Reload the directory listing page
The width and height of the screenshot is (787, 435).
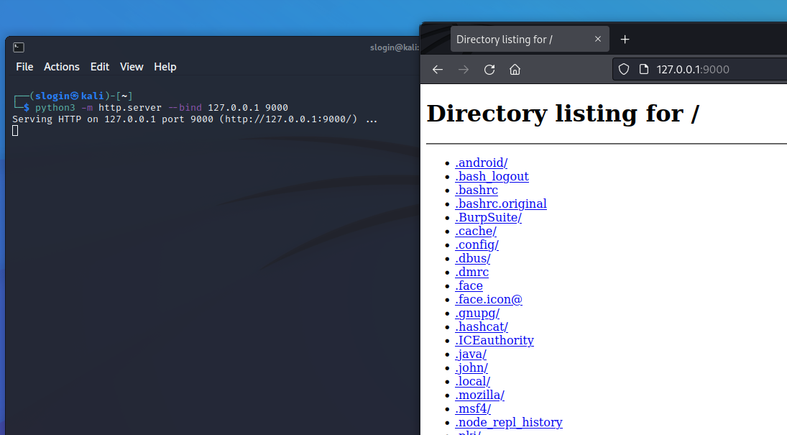tap(489, 69)
